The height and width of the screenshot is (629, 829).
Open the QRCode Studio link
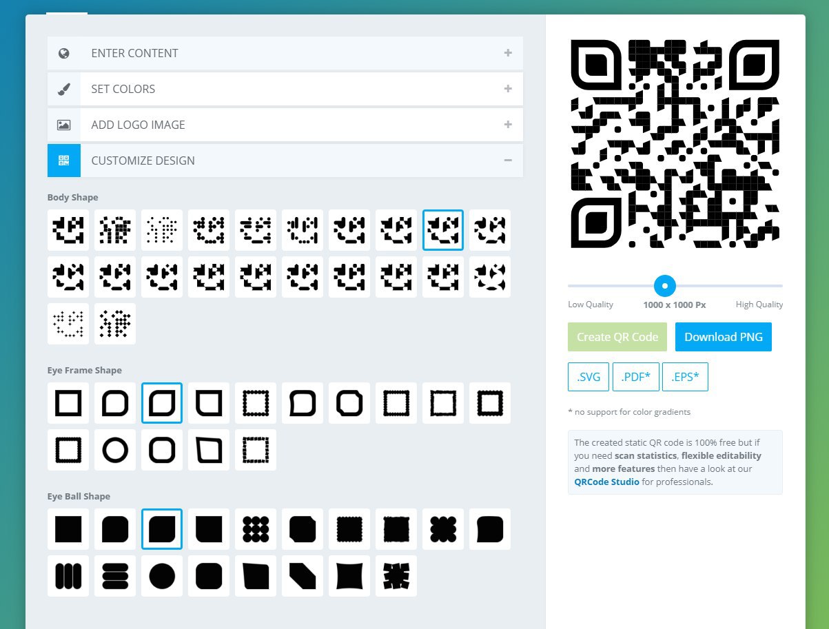click(x=606, y=482)
